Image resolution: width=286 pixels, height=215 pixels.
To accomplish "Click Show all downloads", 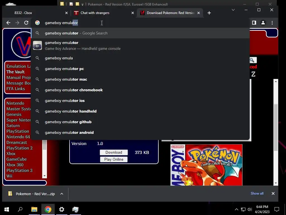I will point(257,193).
